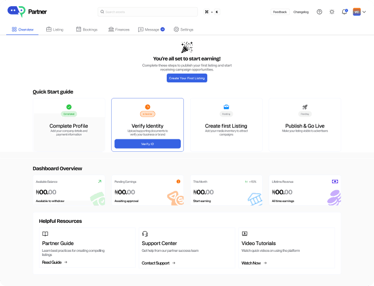The height and width of the screenshot is (286, 374).
Task: Open the Feedback button
Action: 280,12
